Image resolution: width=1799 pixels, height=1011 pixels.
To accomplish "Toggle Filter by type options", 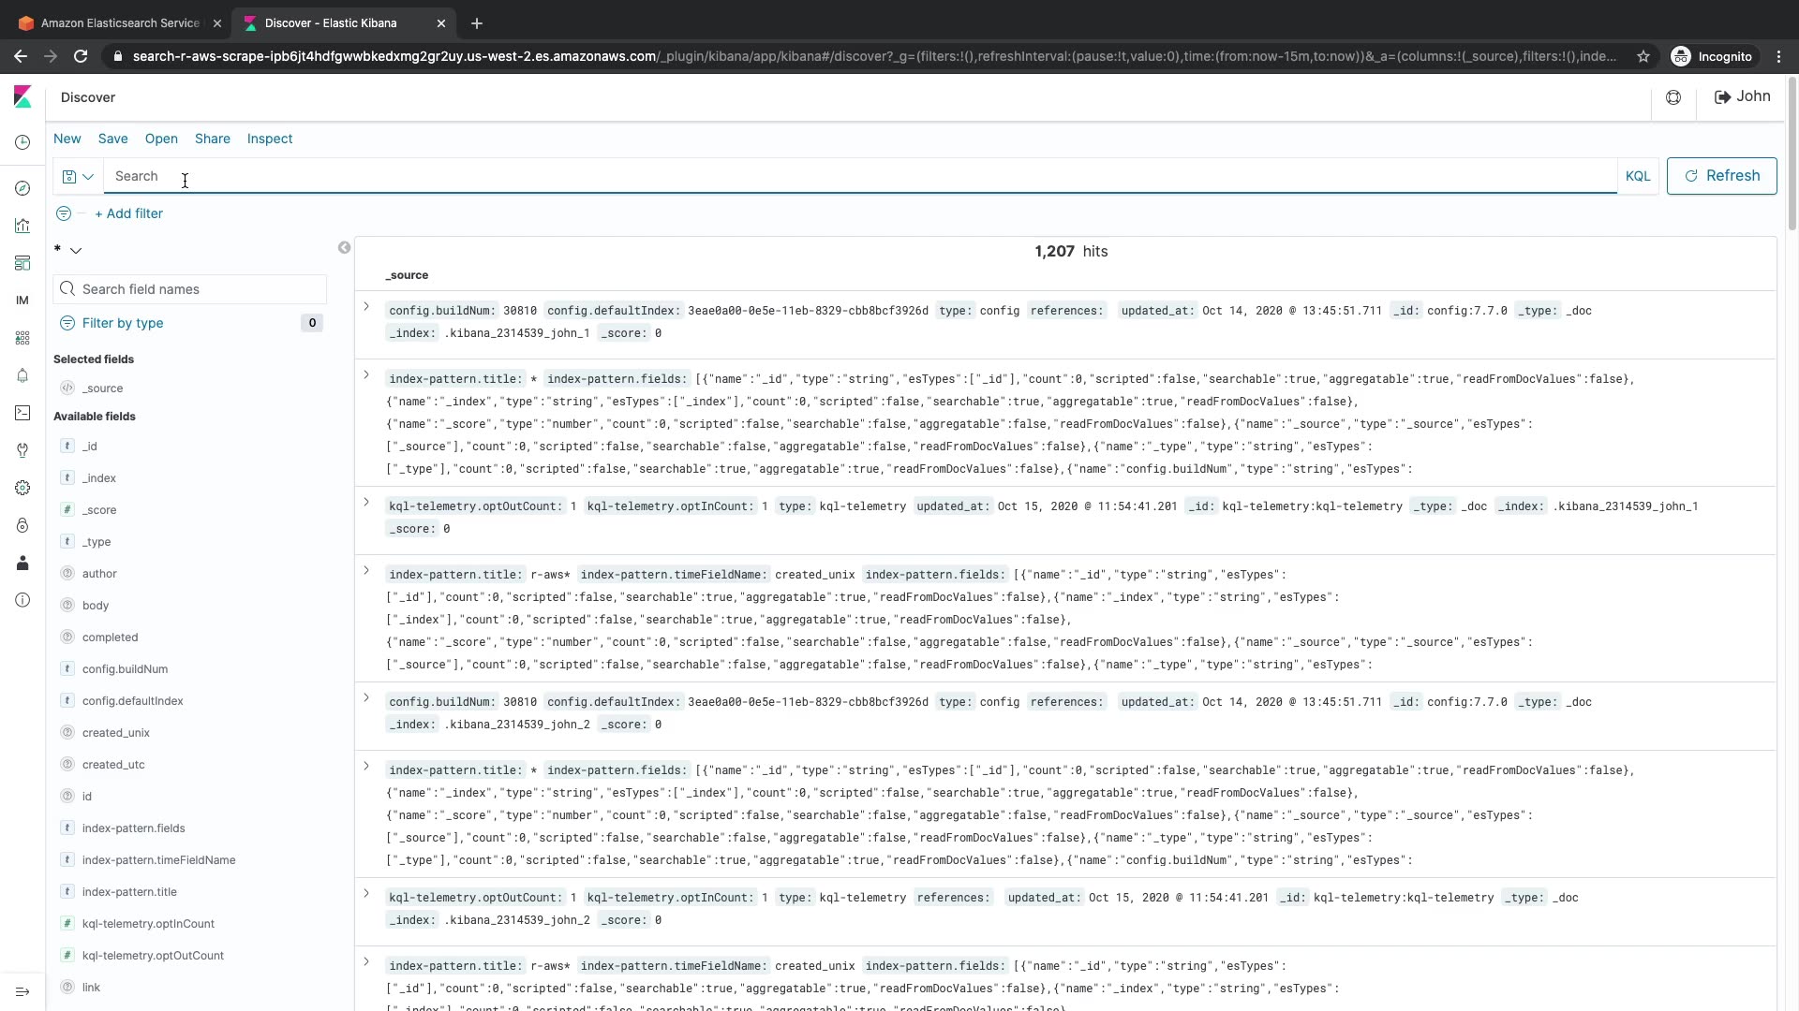I will (x=123, y=323).
